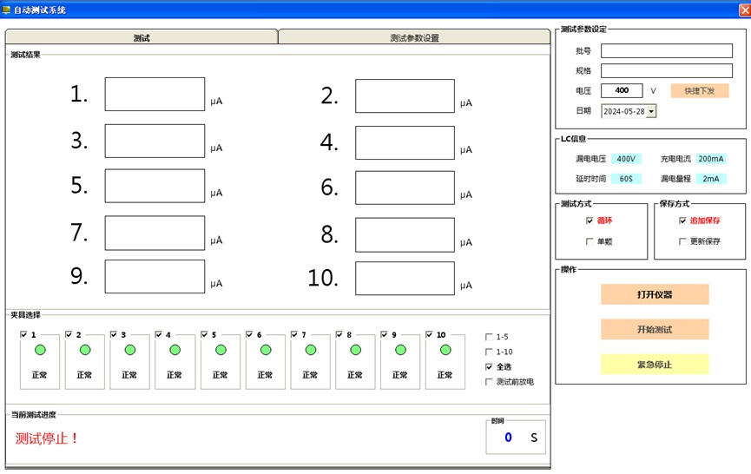Image resolution: width=751 pixels, height=474 pixels.
Task: Switch to the 测试参数设置 tab
Action: point(414,38)
